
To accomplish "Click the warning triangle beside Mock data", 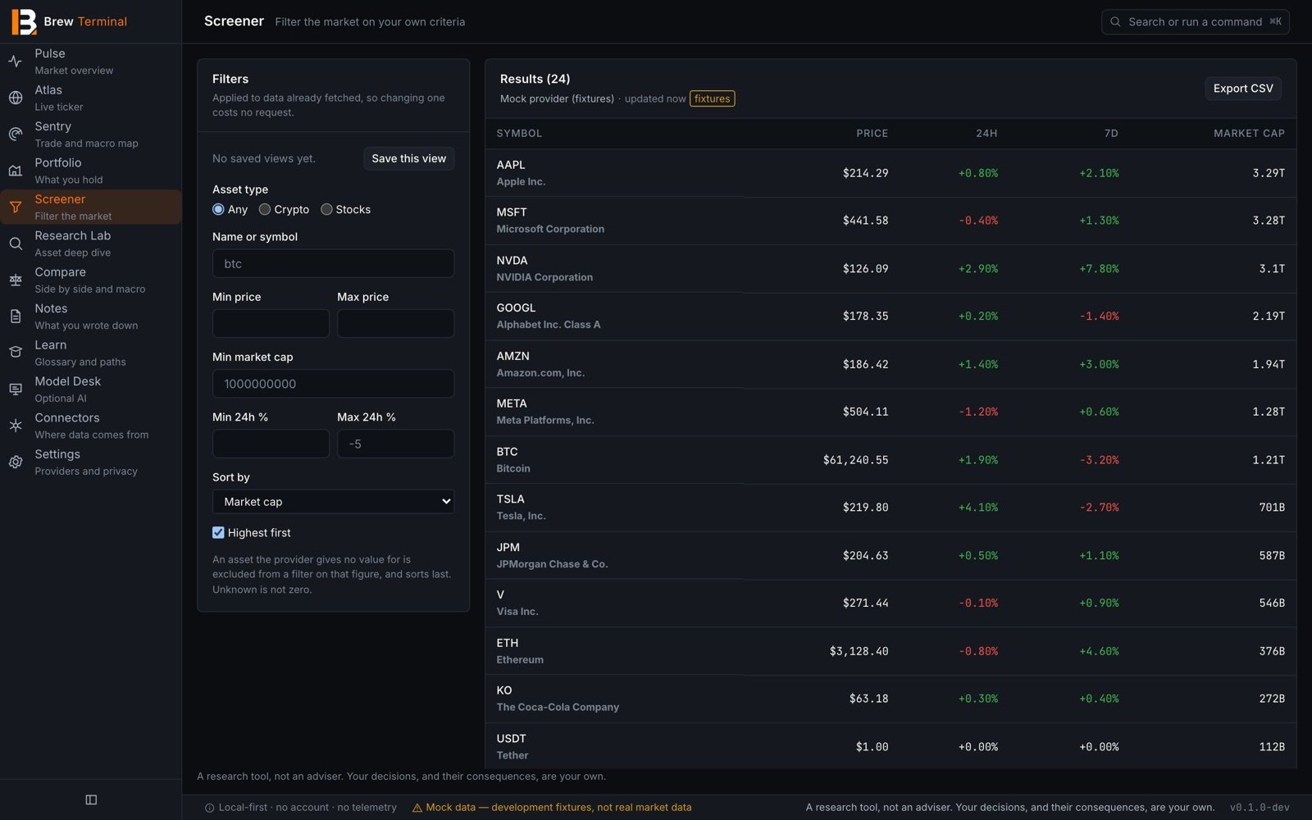I will pyautogui.click(x=417, y=808).
